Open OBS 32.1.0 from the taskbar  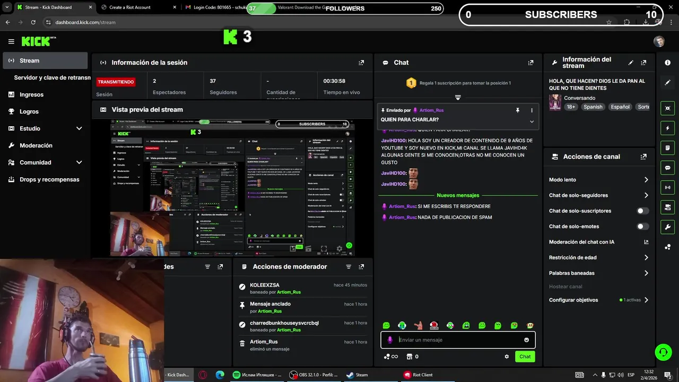coord(313,375)
